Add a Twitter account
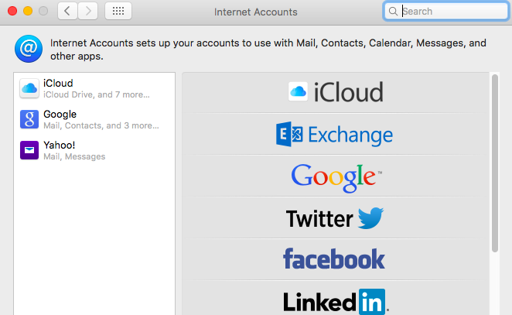This screenshot has height=315, width=512. point(336,218)
